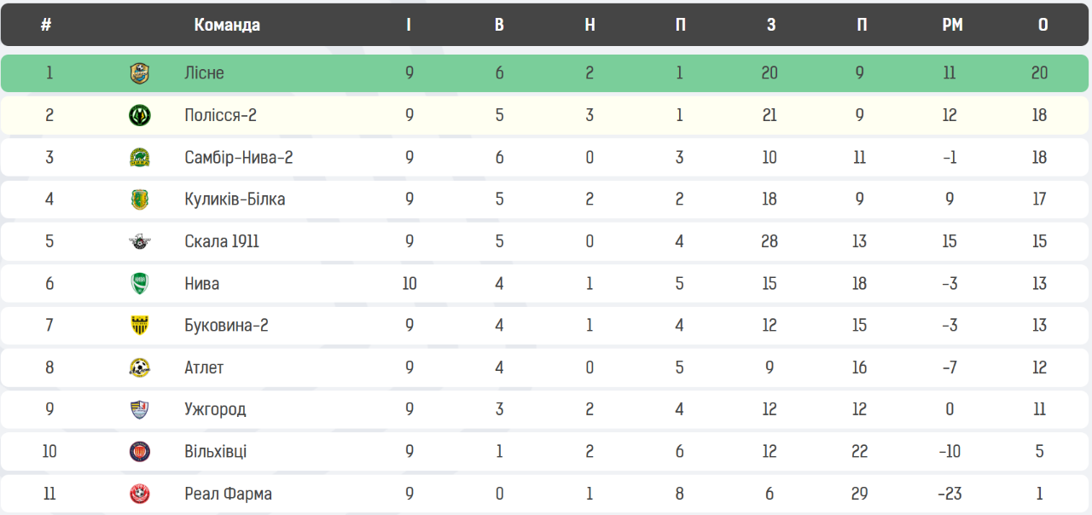The width and height of the screenshot is (1092, 515).
Task: Click the # rank column header
Action: click(46, 25)
